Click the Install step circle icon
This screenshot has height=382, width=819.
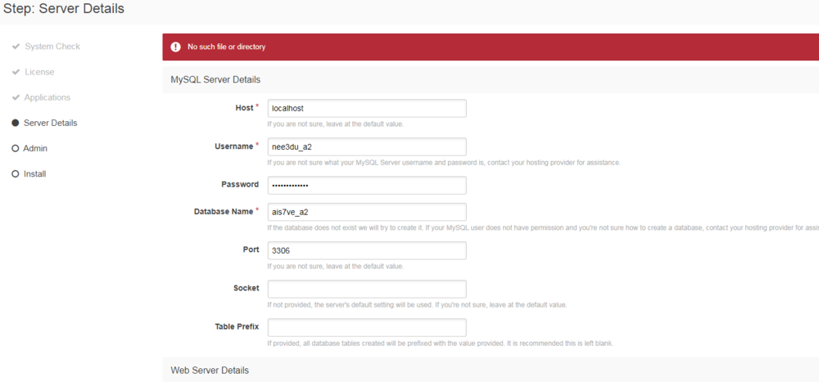coord(16,173)
